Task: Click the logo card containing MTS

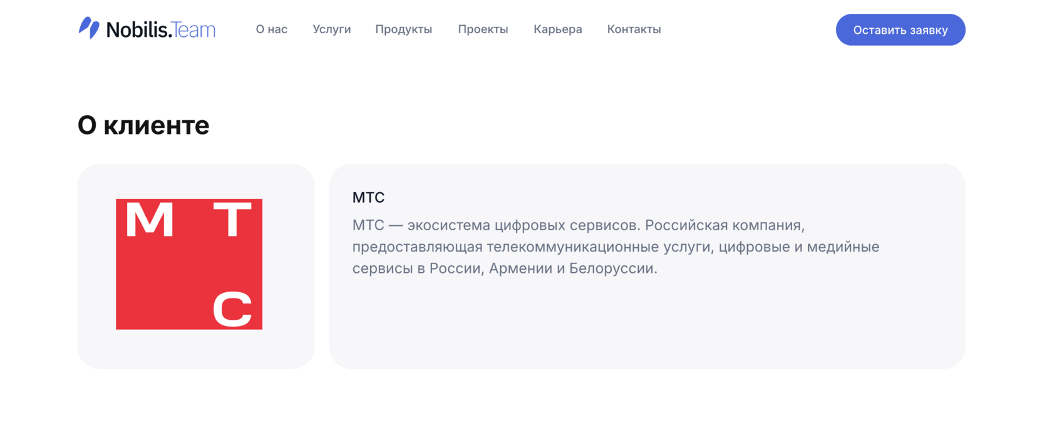Action: tap(196, 265)
